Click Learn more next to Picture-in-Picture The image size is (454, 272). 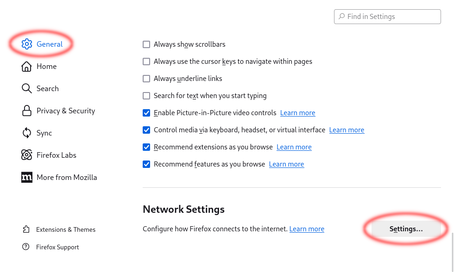tap(297, 113)
